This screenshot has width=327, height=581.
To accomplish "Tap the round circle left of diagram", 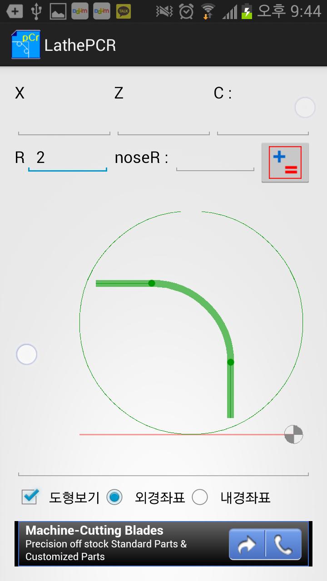I will [26, 355].
